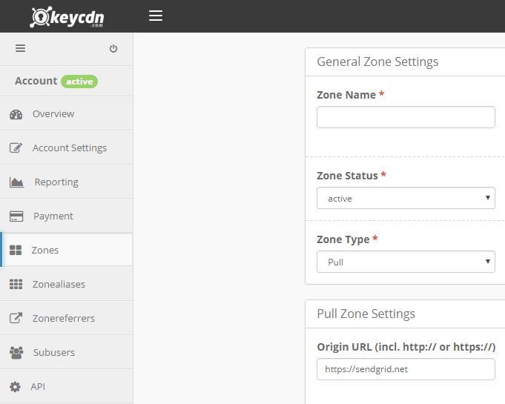Click the Account Settings edit icon
The height and width of the screenshot is (404, 505).
point(16,148)
